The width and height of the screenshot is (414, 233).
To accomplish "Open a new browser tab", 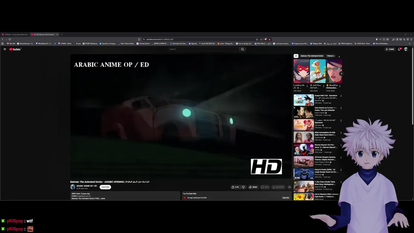I will 61,34.
